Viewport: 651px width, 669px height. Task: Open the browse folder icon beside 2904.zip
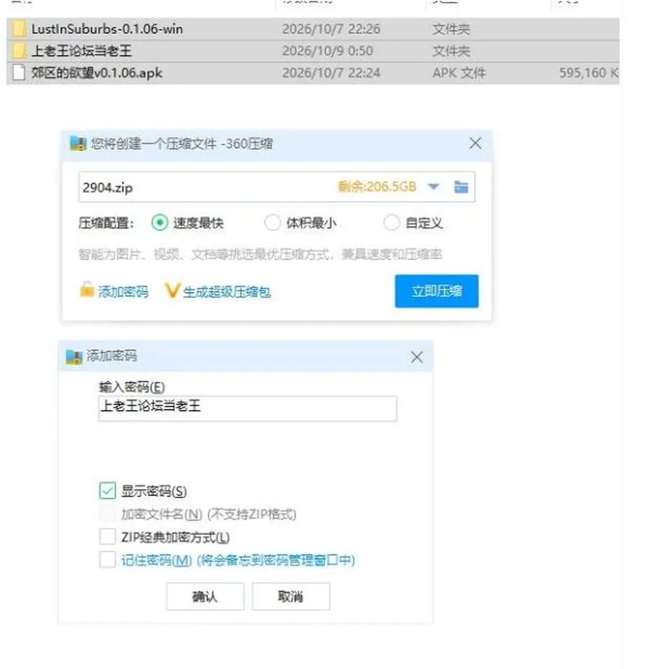(461, 187)
